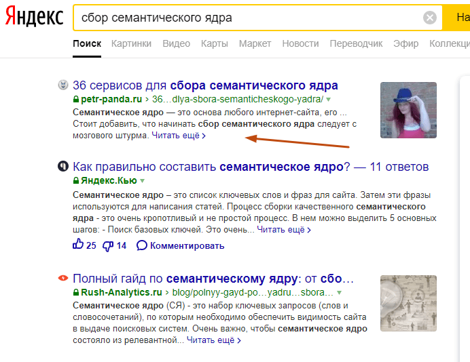Viewport: 470px width, 362px height.
Task: Open 'Как правильно составить семантическое ядро?' result
Action: (251, 167)
